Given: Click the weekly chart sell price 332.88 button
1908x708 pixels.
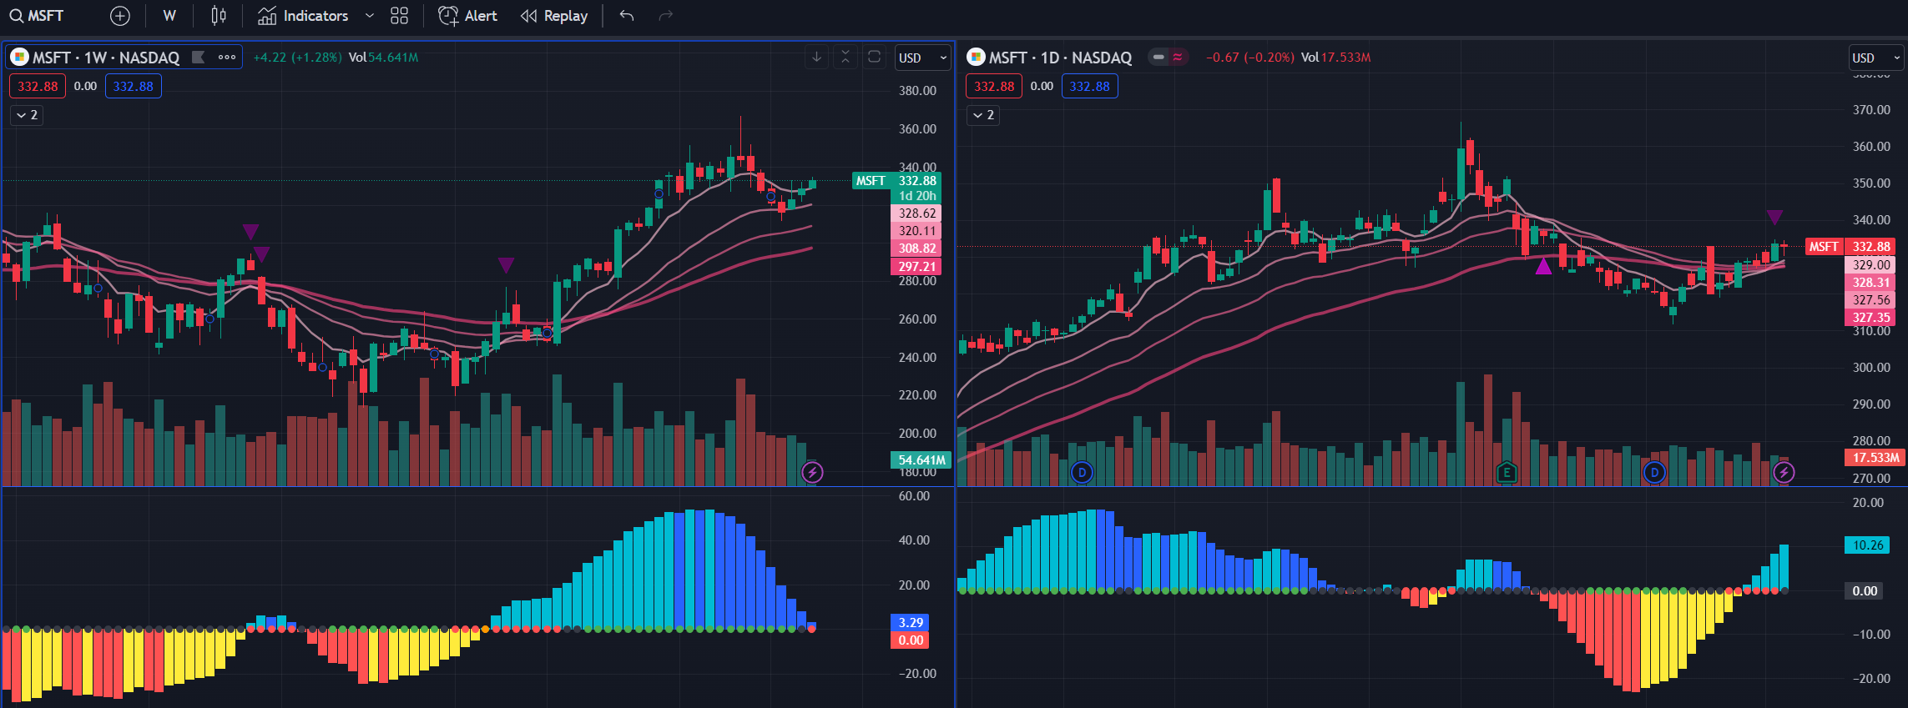Looking at the screenshot, I should click(38, 86).
